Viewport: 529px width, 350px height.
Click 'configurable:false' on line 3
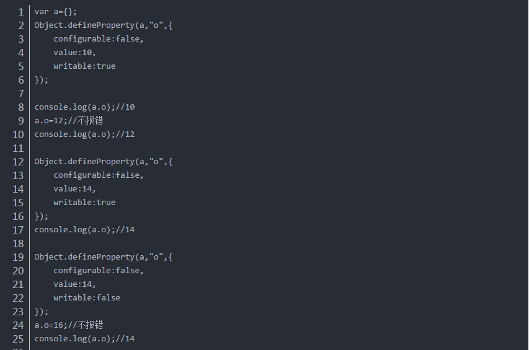(x=98, y=39)
